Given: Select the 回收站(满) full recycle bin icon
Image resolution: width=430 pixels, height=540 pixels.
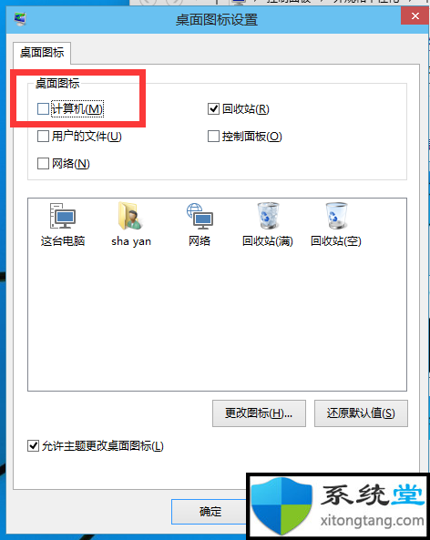Looking at the screenshot, I should 268,224.
